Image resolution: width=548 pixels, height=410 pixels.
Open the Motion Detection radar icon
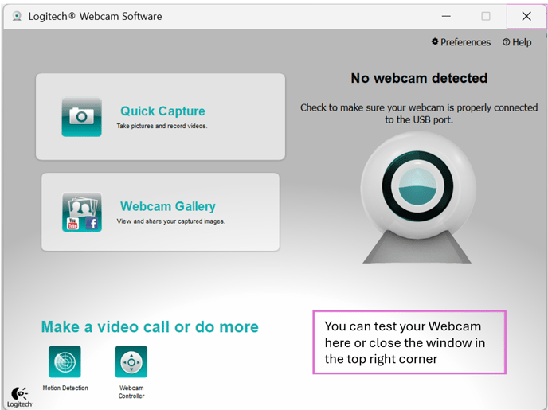(x=65, y=362)
